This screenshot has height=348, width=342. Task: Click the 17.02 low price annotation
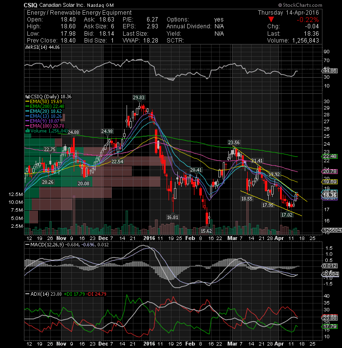pos(287,215)
